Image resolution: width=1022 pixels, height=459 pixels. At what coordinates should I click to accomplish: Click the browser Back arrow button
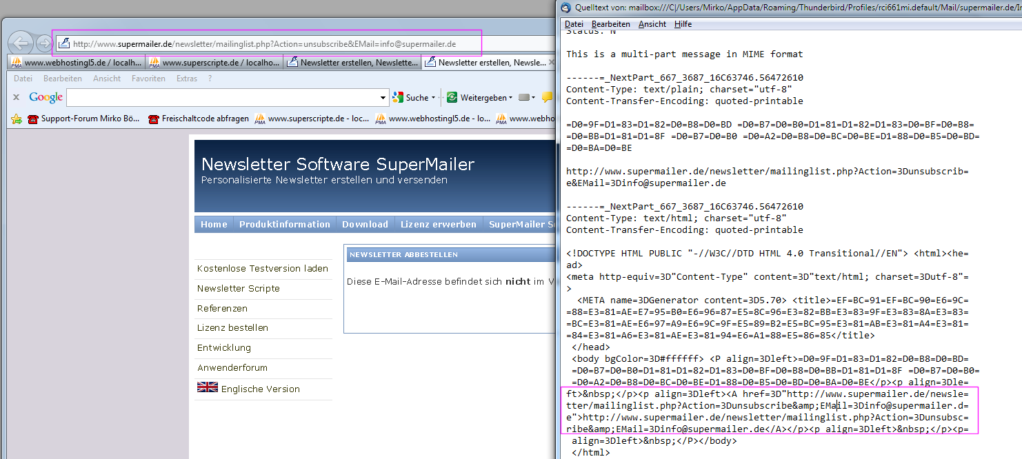[x=21, y=43]
